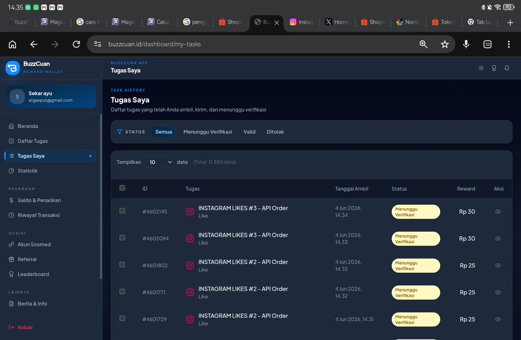Select the Semua status filter
This screenshot has height=340, width=521.
coord(164,132)
